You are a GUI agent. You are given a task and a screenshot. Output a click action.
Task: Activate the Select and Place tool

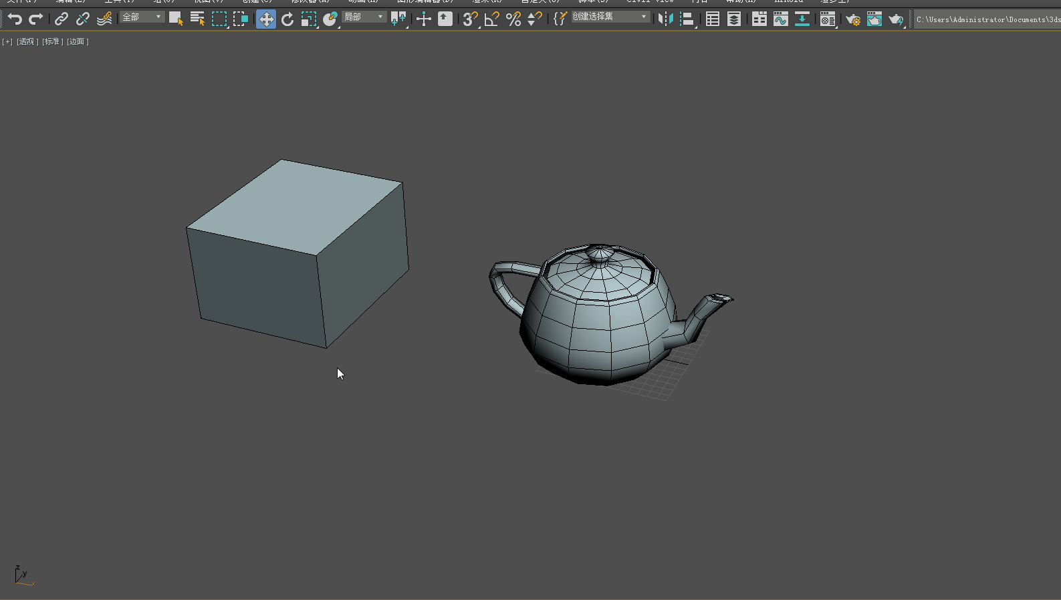coord(330,19)
